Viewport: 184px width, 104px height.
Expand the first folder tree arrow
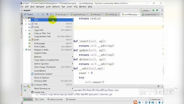pos(26,21)
